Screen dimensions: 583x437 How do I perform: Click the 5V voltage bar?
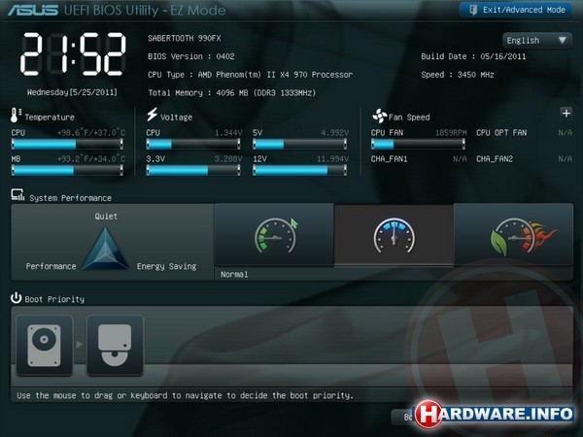(x=299, y=144)
